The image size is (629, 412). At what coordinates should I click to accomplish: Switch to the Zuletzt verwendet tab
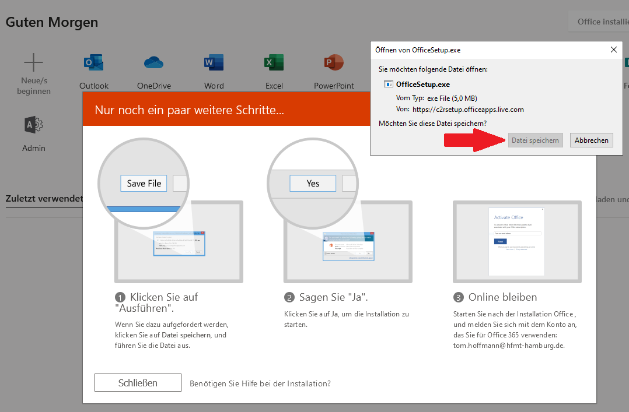(44, 198)
